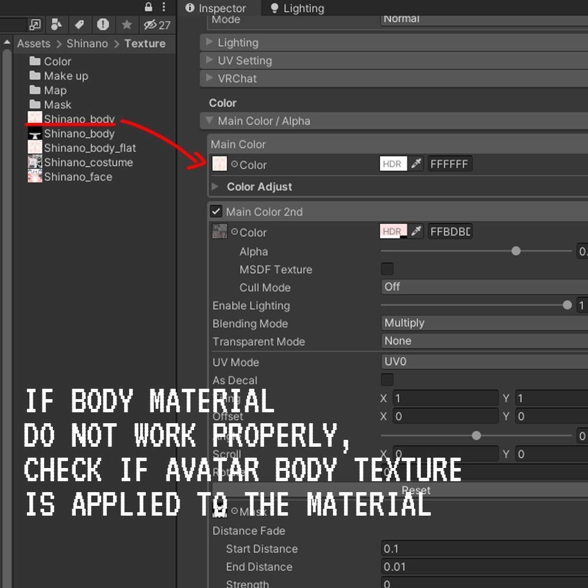Viewport: 588px width, 588px height.
Task: Click the search by label tag icon
Action: pos(79,25)
